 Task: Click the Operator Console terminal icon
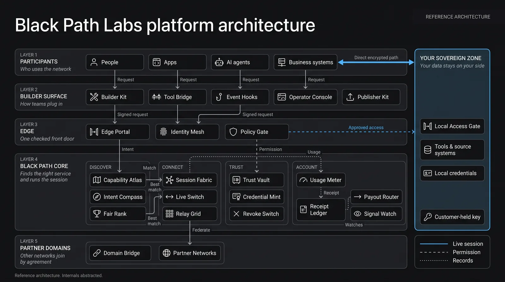point(282,97)
